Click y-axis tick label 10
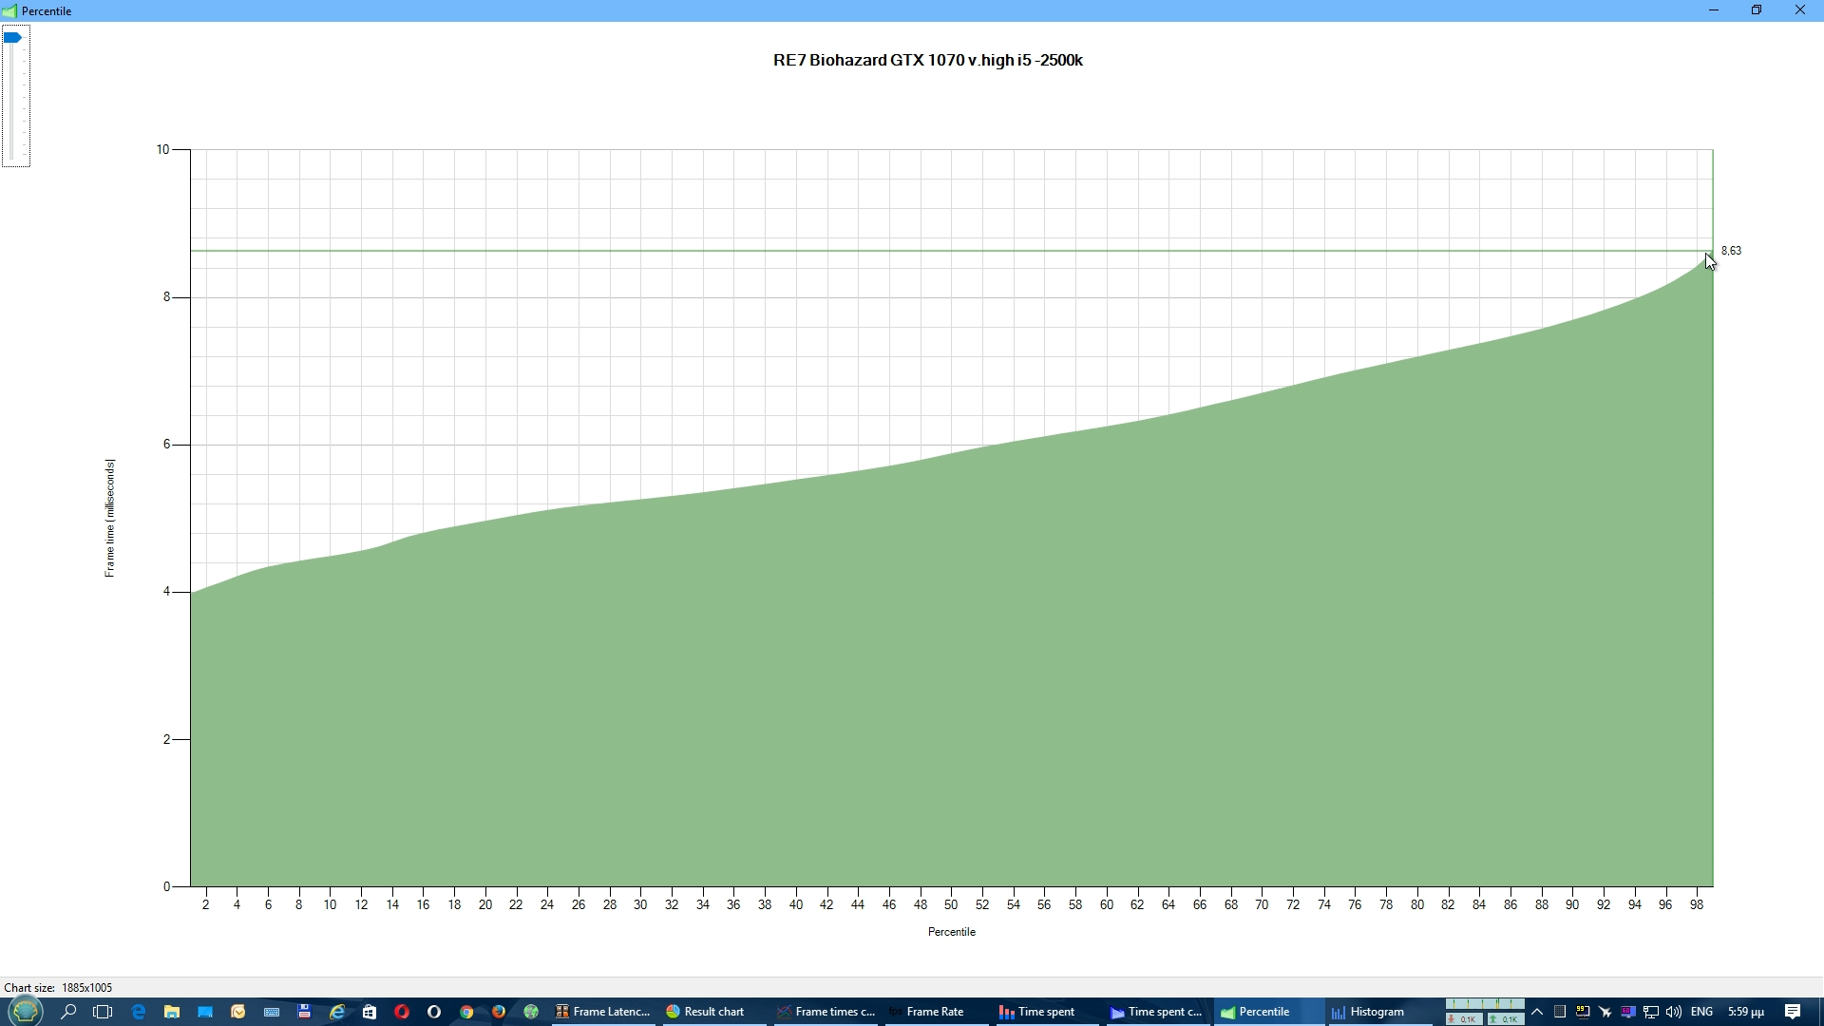 pos(162,149)
